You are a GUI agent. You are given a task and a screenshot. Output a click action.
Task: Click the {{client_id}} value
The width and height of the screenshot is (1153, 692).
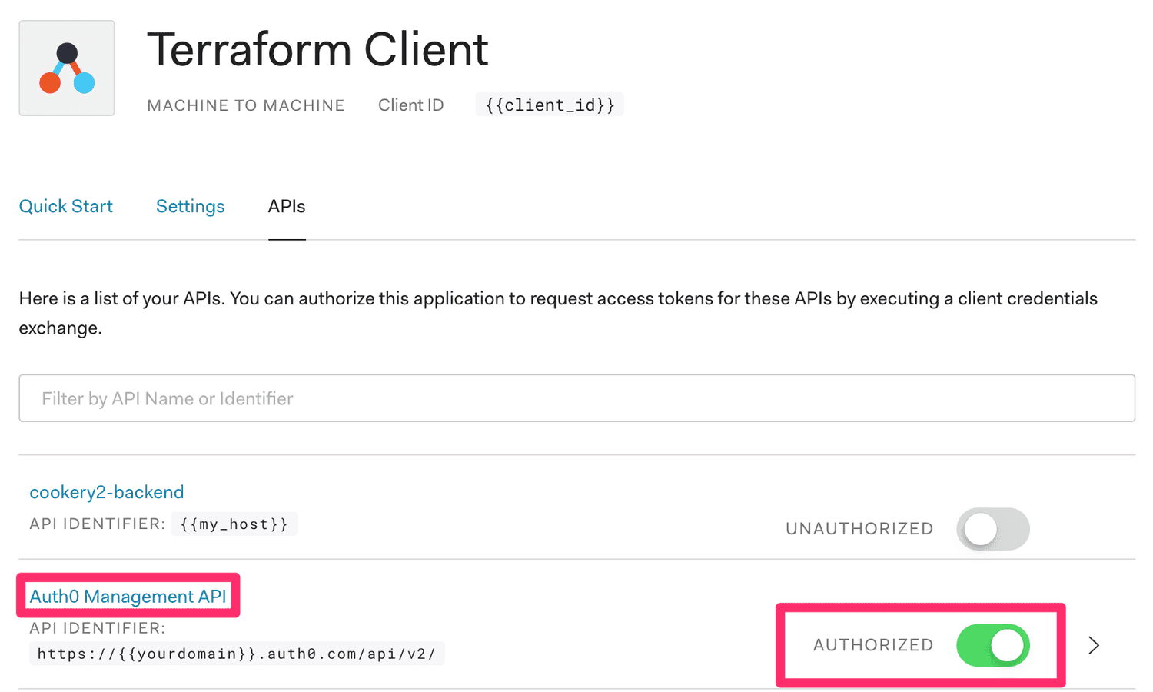pyautogui.click(x=550, y=105)
